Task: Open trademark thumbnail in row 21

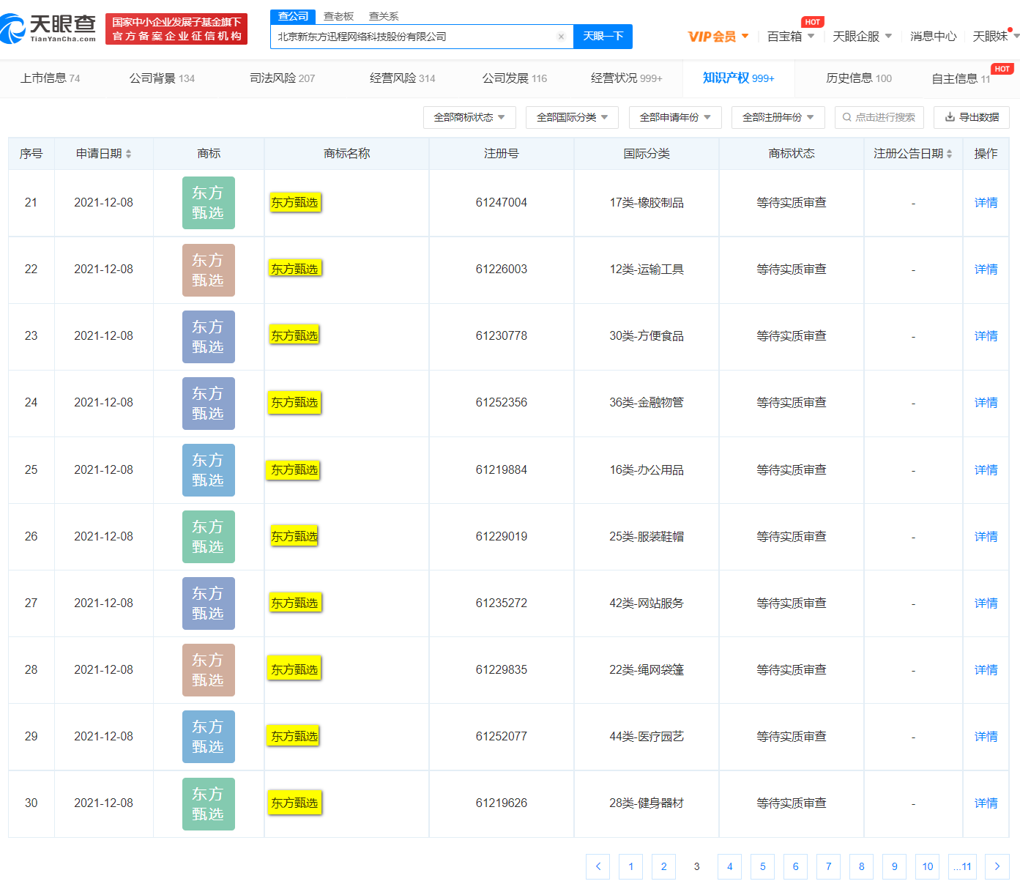Action: [x=209, y=203]
